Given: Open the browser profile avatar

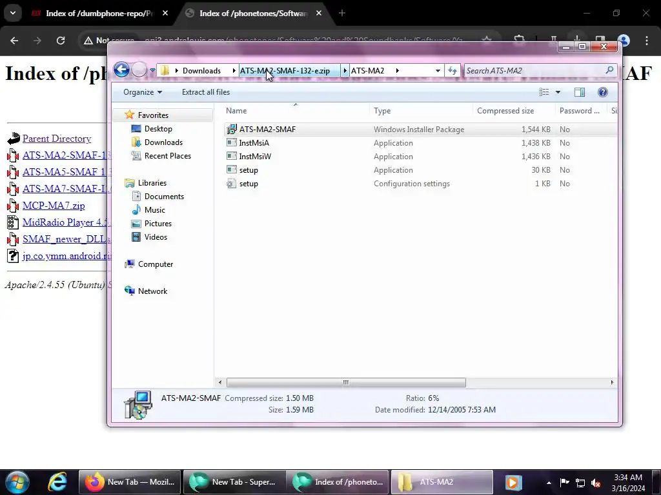Looking at the screenshot, I should tap(624, 41).
